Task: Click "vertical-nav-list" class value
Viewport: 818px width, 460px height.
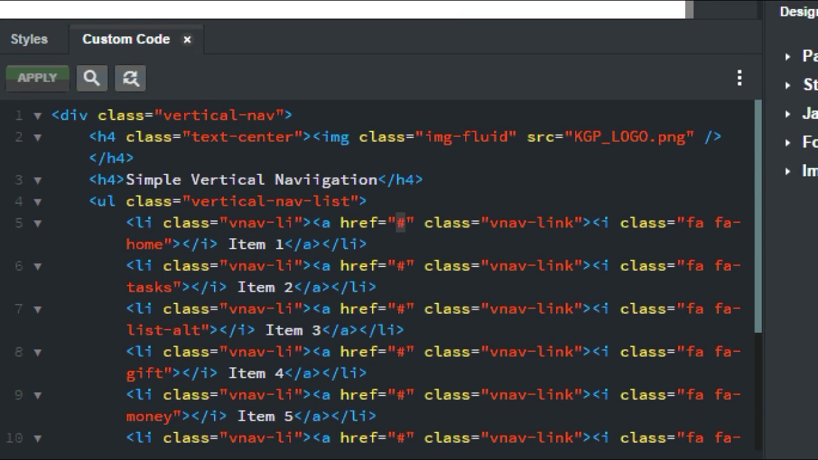Action: [x=270, y=201]
